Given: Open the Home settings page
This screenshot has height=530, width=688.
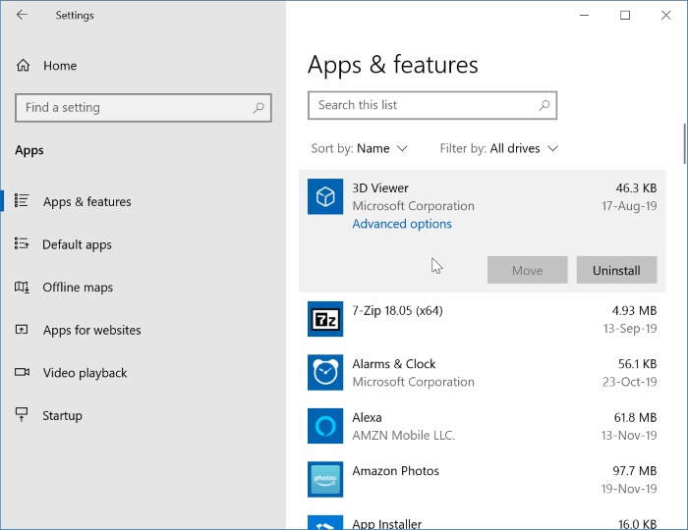Looking at the screenshot, I should click(x=60, y=66).
